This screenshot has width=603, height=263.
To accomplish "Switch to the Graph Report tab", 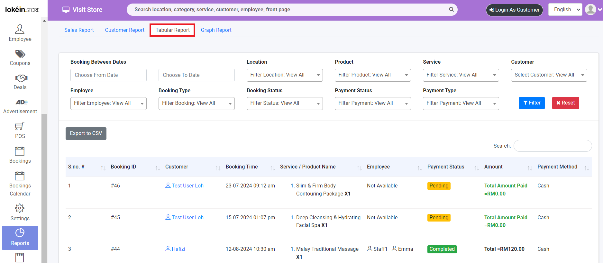I will tap(216, 30).
